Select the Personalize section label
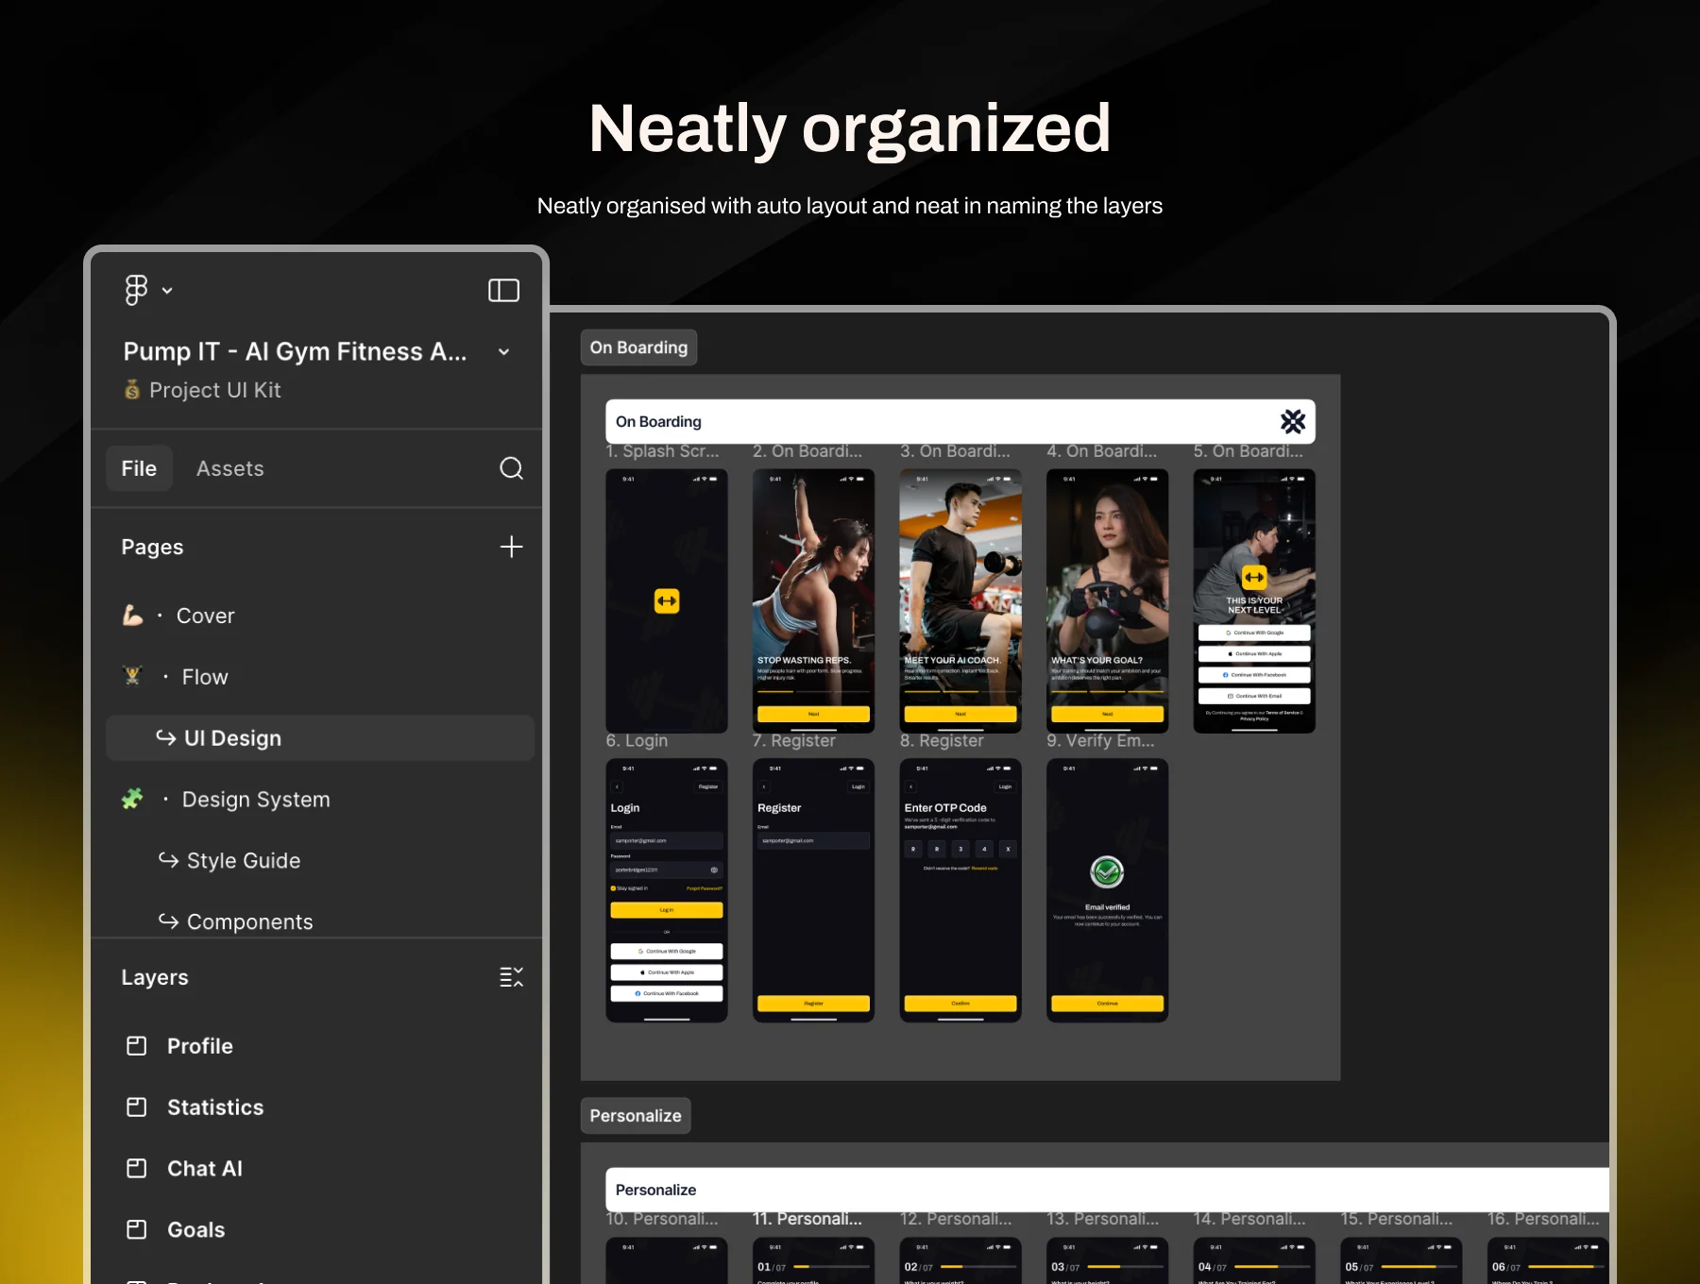Screen dimensions: 1700x1284 pos(636,1116)
